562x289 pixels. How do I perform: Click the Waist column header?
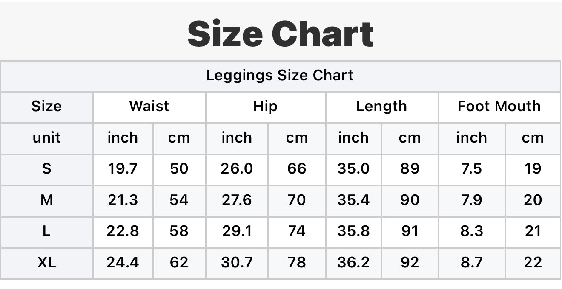[x=149, y=107]
